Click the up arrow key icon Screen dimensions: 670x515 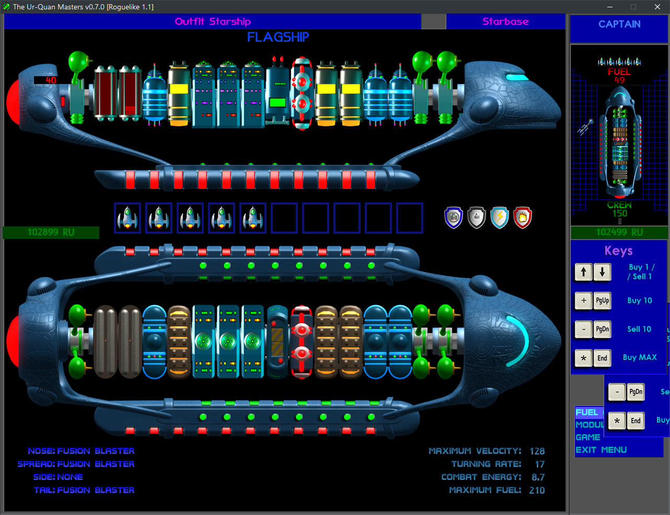pos(584,272)
